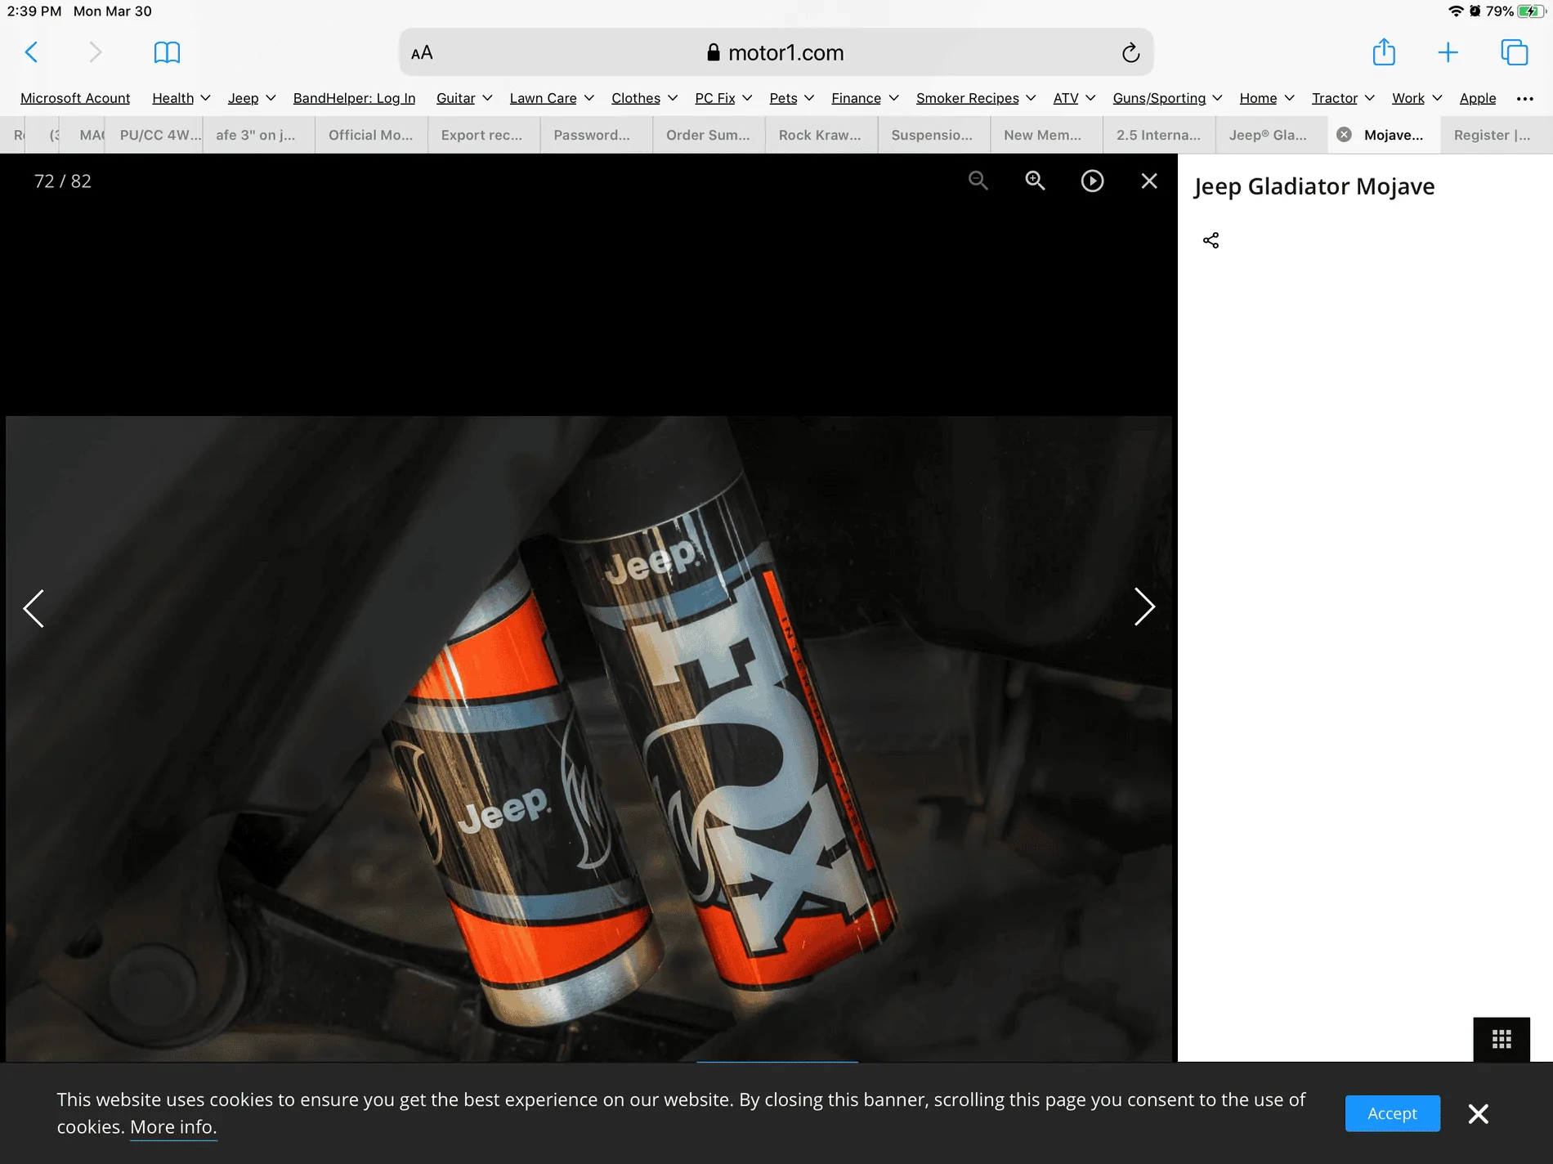Expand the Smoker Recipes bookmarks folder

(x=976, y=98)
